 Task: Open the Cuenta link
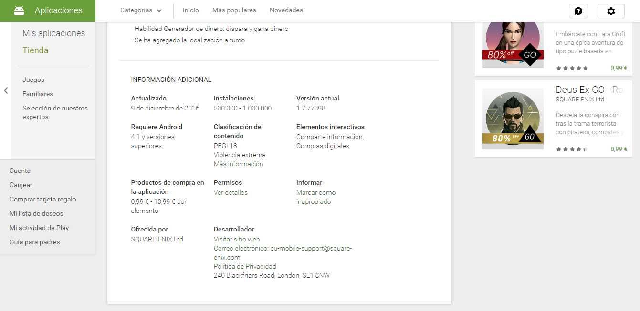(20, 171)
